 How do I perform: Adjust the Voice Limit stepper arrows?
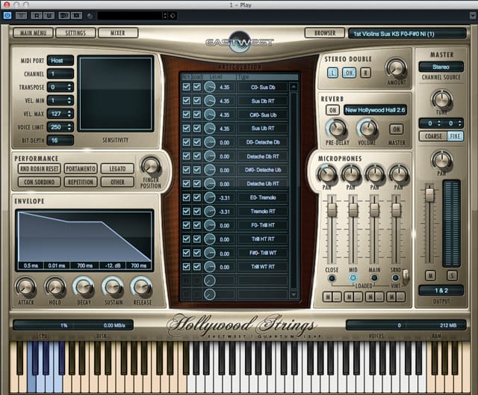pos(69,127)
